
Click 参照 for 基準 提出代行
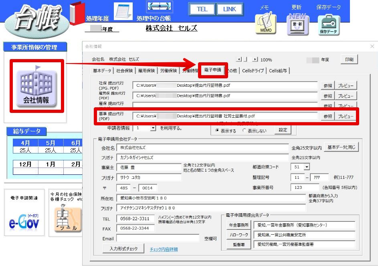(327, 116)
